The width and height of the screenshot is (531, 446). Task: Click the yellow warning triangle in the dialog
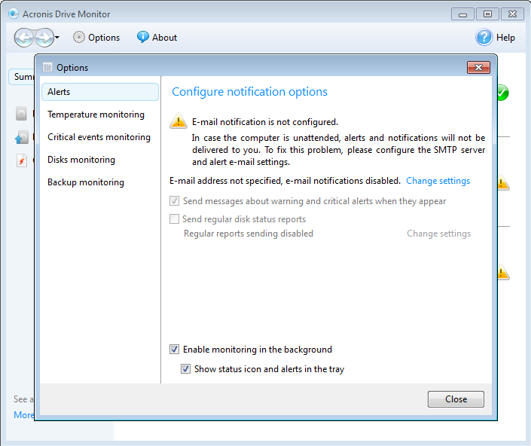pyautogui.click(x=179, y=121)
